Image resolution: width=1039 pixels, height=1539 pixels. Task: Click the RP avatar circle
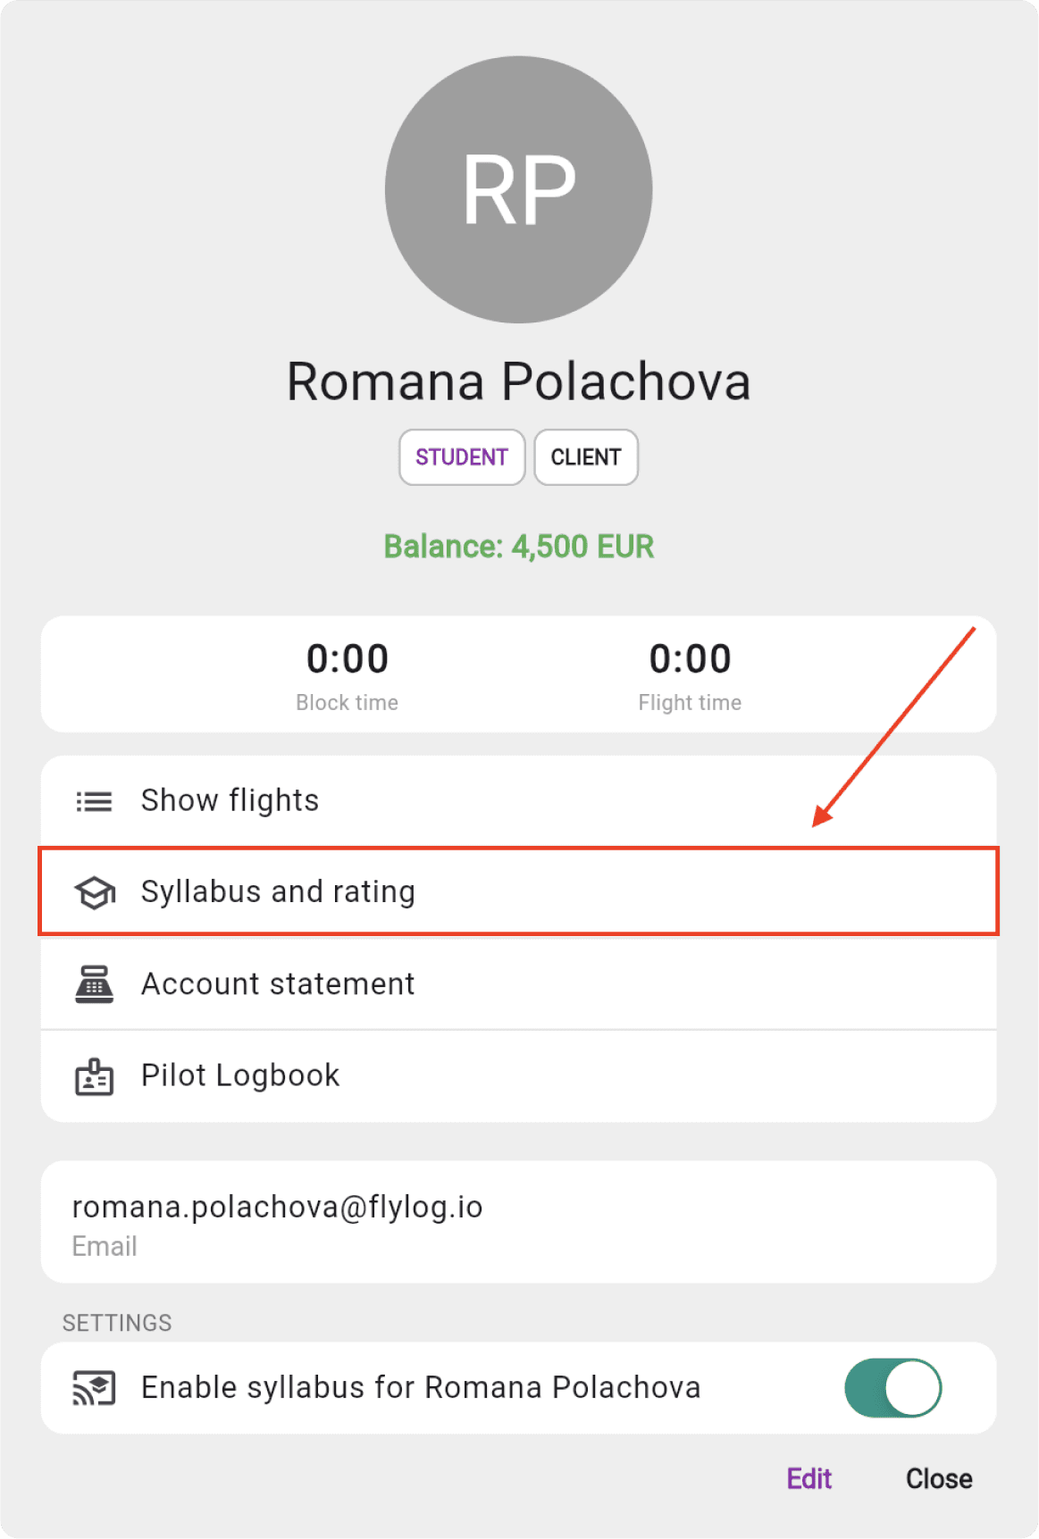coord(519,189)
